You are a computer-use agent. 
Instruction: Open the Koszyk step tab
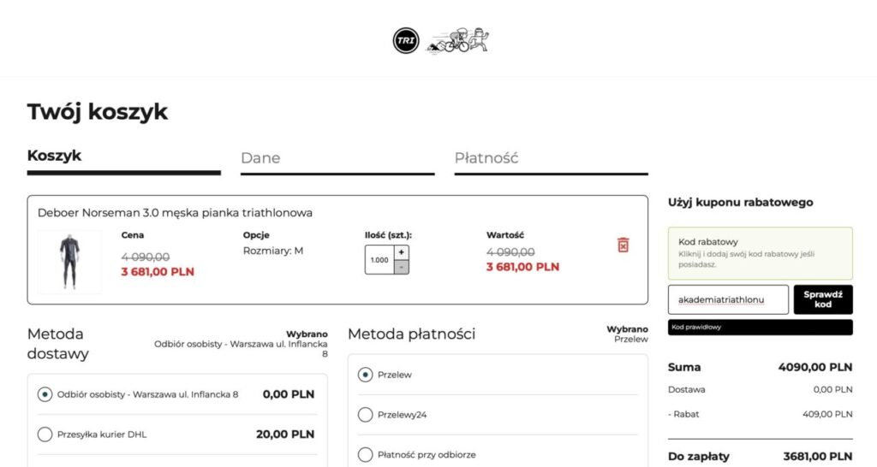pyautogui.click(x=123, y=157)
